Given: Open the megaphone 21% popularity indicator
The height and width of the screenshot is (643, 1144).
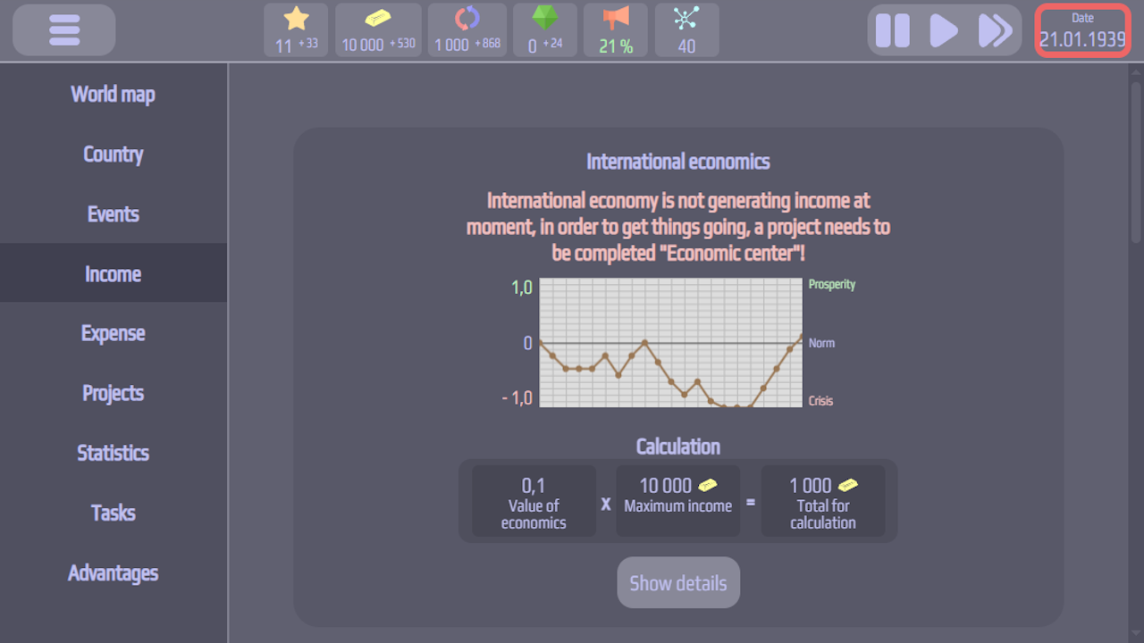Looking at the screenshot, I should [x=615, y=29].
